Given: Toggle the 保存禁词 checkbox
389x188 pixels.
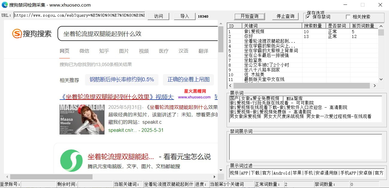Looking at the screenshot, I should pyautogui.click(x=308, y=17).
